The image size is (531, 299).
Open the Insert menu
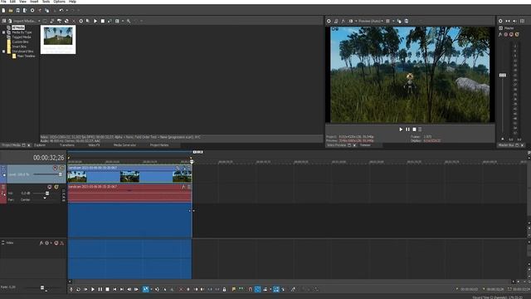[34, 2]
